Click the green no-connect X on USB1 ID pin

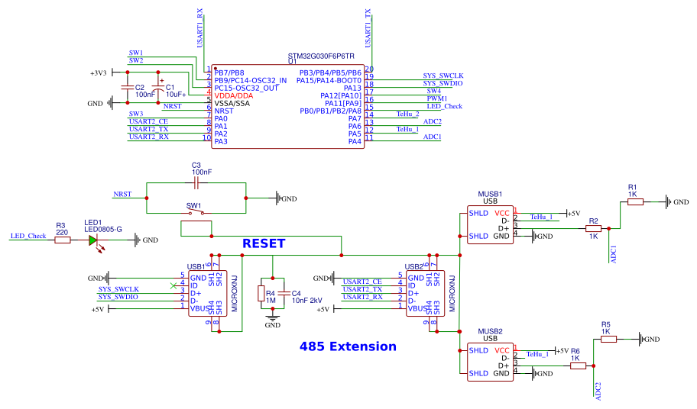(x=173, y=285)
